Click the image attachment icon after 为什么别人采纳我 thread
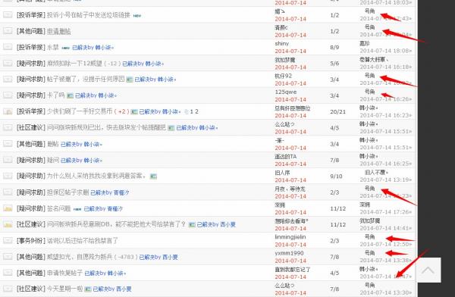 click(x=153, y=176)
